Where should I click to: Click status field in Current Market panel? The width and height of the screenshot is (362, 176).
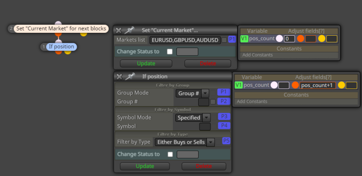pos(187,52)
